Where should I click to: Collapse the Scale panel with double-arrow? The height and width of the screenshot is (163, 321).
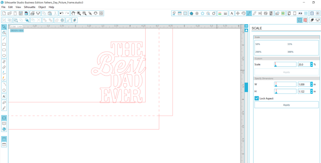pyautogui.click(x=246, y=26)
